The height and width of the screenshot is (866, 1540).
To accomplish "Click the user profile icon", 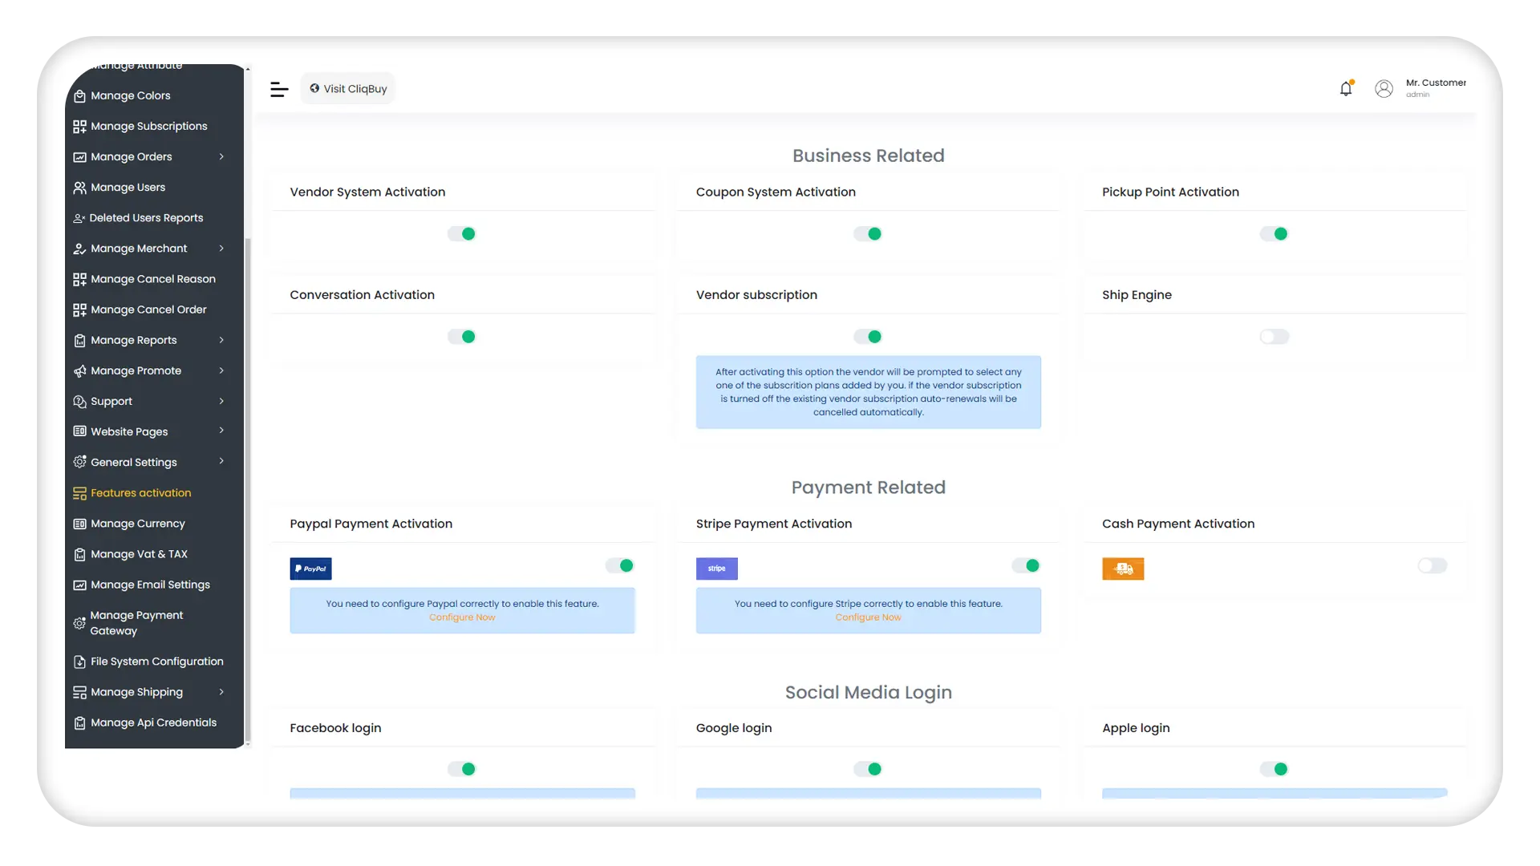I will point(1384,87).
